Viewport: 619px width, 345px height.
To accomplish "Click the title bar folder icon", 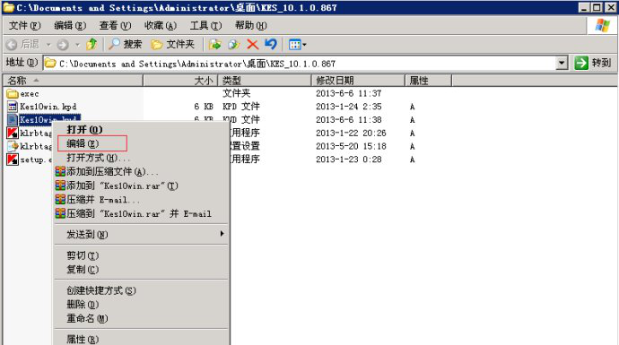I will pos(8,7).
